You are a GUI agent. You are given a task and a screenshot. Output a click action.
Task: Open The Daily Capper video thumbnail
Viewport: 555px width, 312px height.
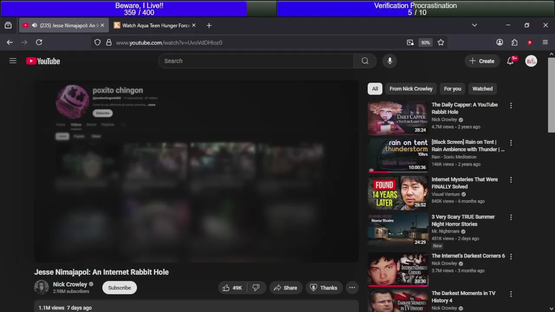(398, 118)
